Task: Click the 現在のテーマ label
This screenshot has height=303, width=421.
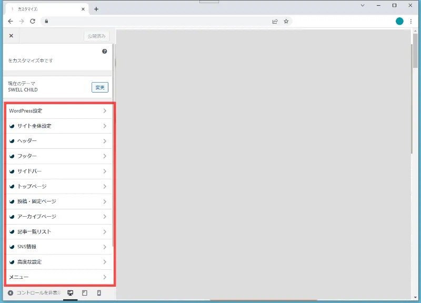Action: 22,84
